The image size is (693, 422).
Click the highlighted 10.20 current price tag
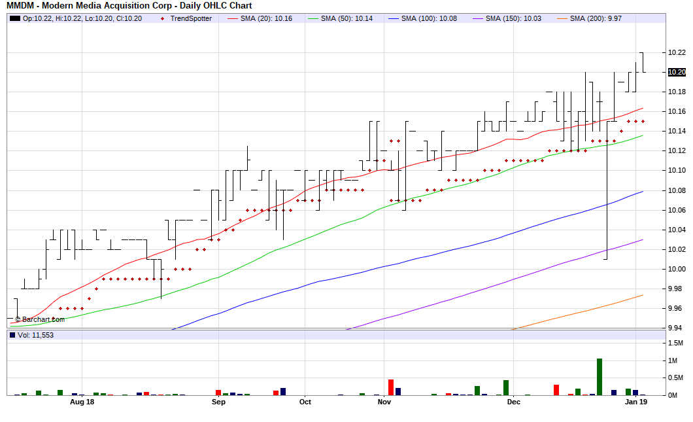(677, 72)
